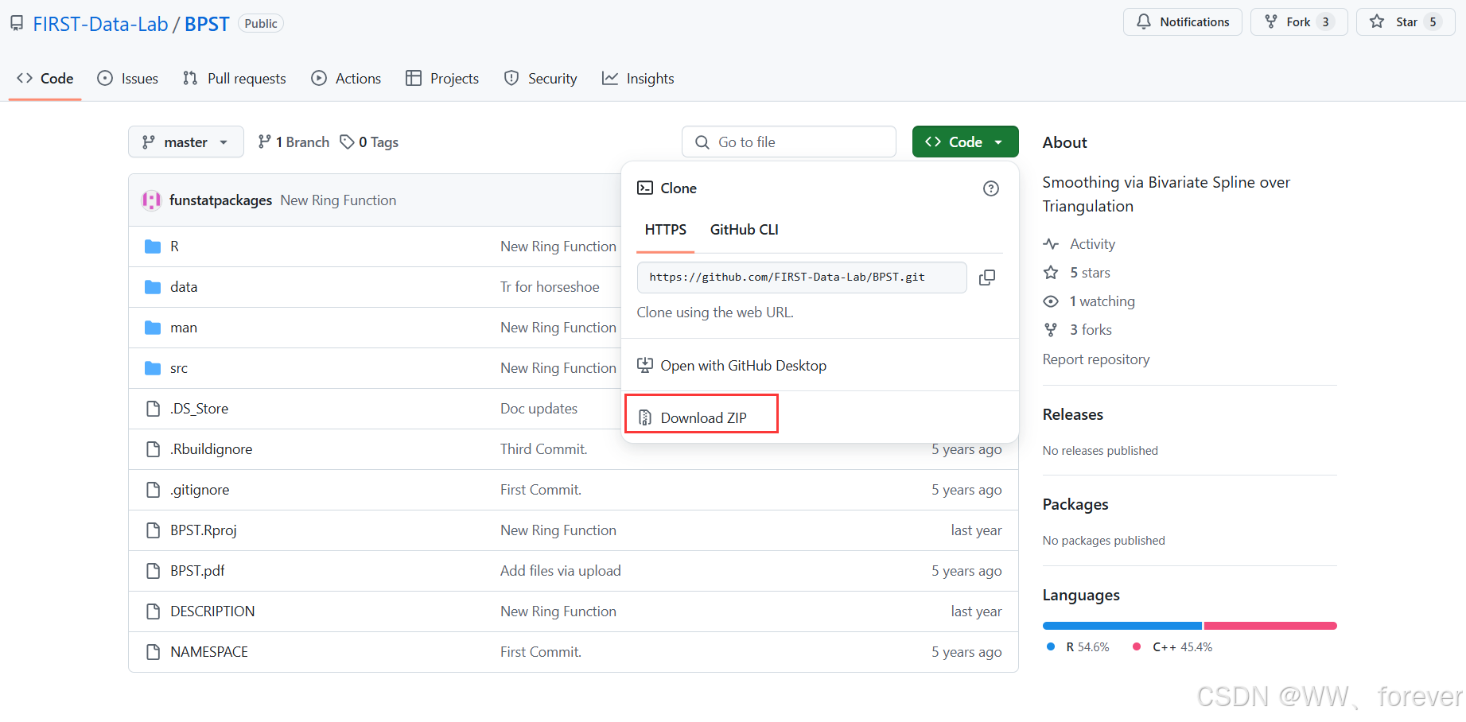
Task: Toggle the green Code dropdown button
Action: click(x=965, y=142)
